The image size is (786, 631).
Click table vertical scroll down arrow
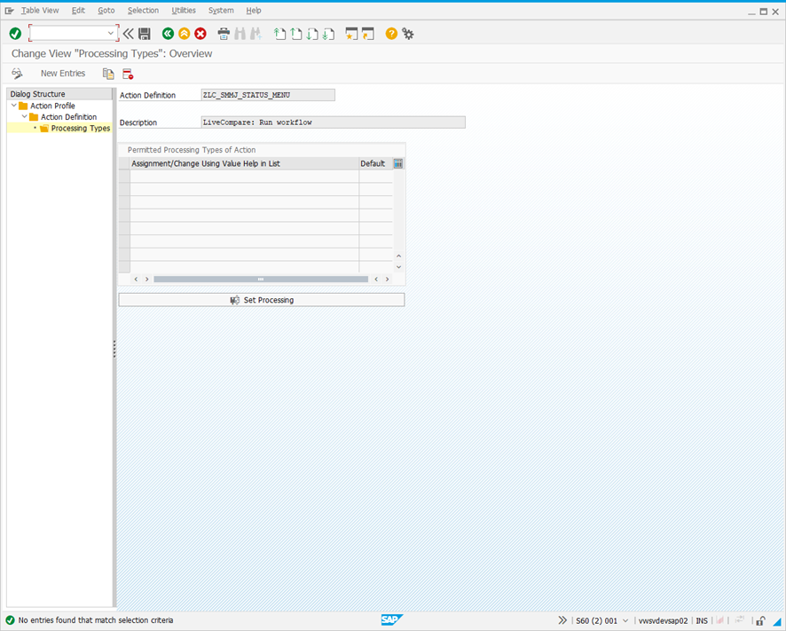399,267
